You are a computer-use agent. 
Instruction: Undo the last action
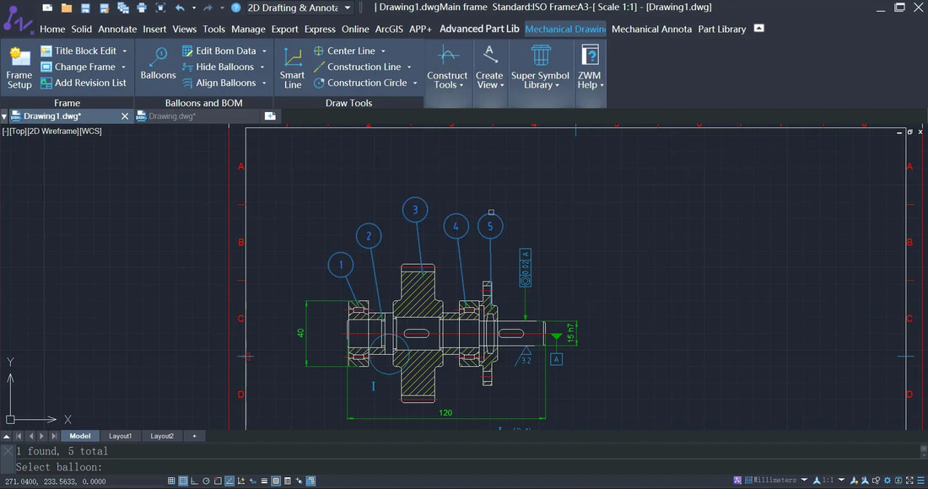pyautogui.click(x=180, y=8)
